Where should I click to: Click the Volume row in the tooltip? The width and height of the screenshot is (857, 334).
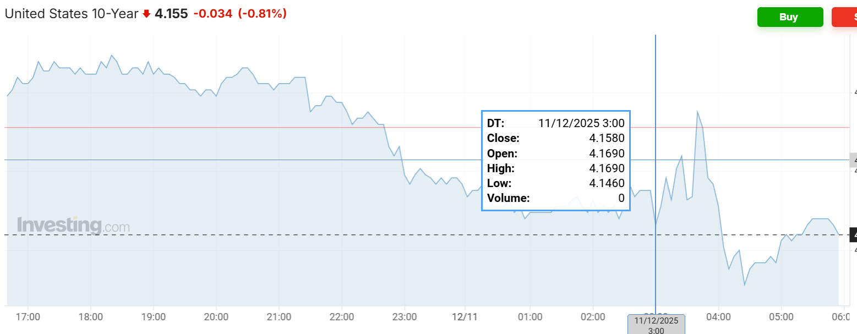pyautogui.click(x=556, y=198)
